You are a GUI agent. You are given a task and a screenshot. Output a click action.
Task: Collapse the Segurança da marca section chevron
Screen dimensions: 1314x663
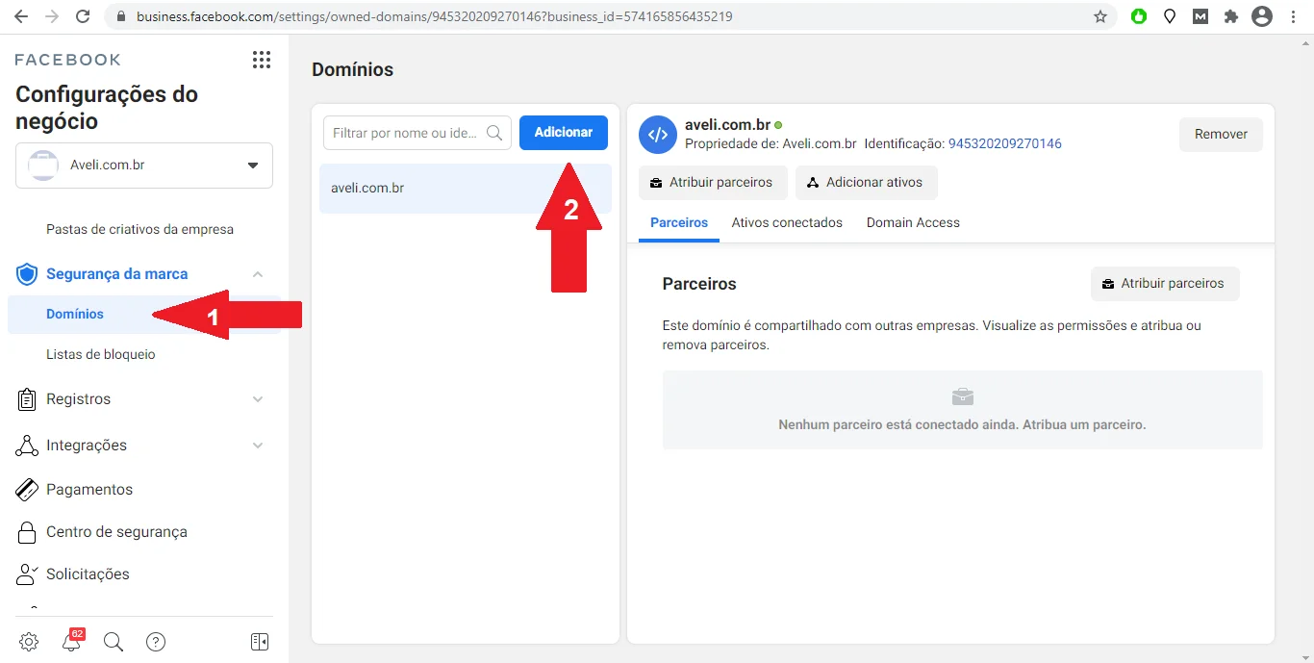[258, 274]
